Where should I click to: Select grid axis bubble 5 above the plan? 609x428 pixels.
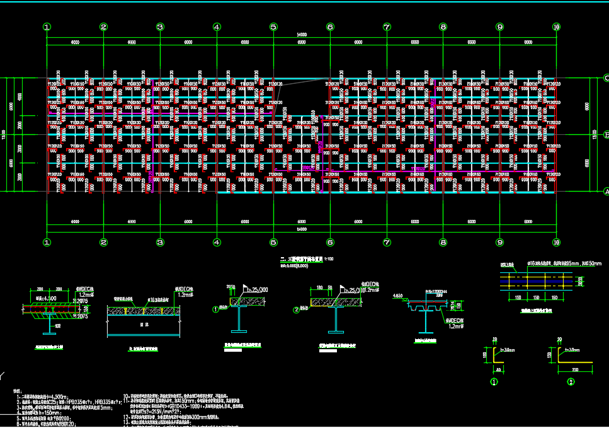coord(273,27)
